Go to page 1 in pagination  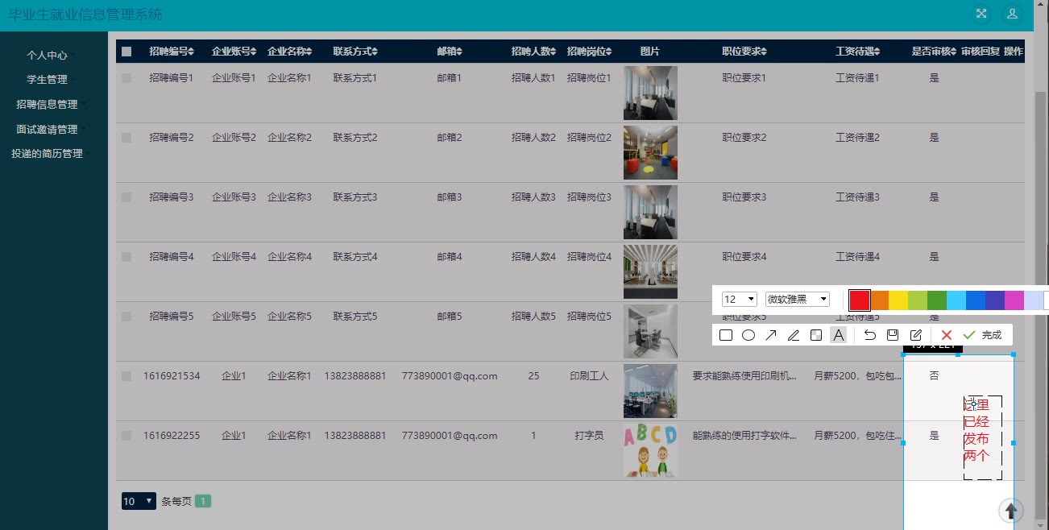204,501
